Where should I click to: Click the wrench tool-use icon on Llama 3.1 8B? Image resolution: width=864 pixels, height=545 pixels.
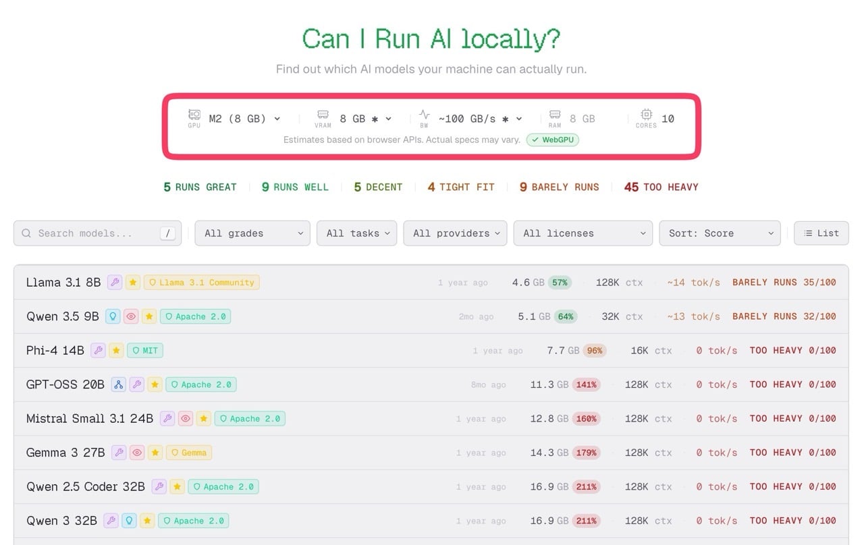[115, 282]
